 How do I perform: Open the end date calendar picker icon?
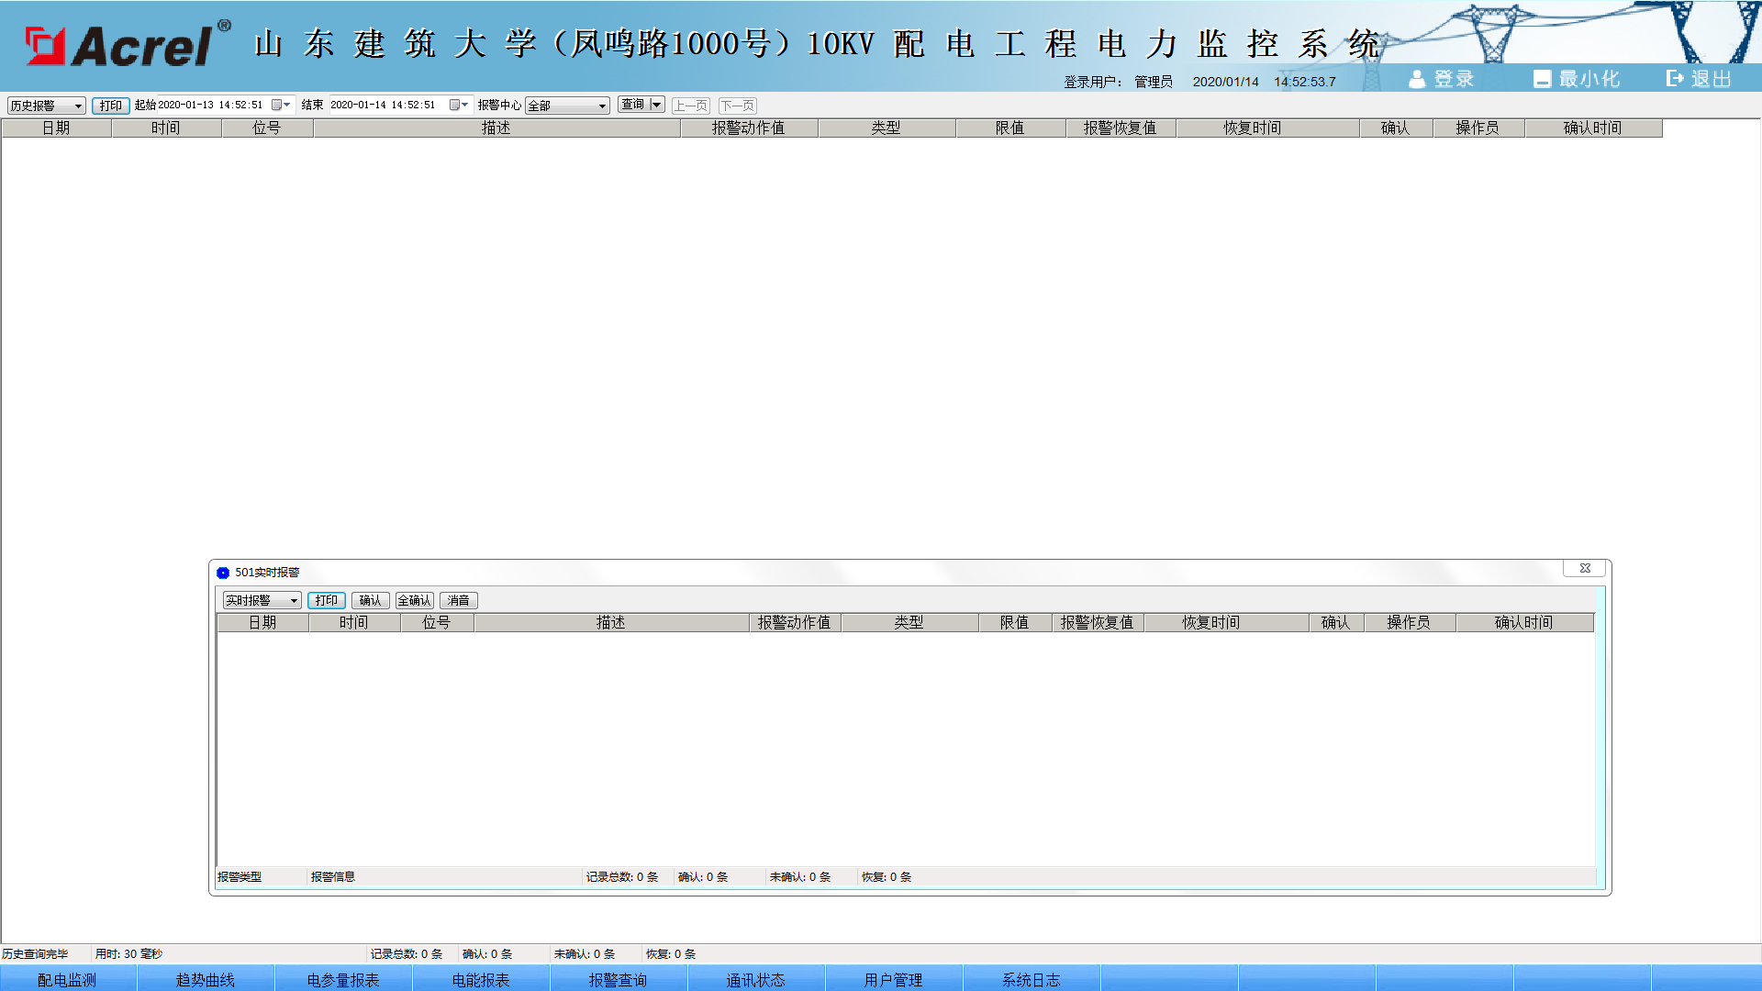click(456, 106)
